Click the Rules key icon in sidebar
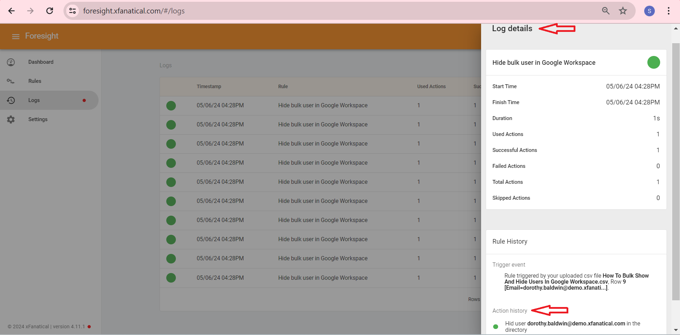Image resolution: width=680 pixels, height=335 pixels. [x=11, y=81]
